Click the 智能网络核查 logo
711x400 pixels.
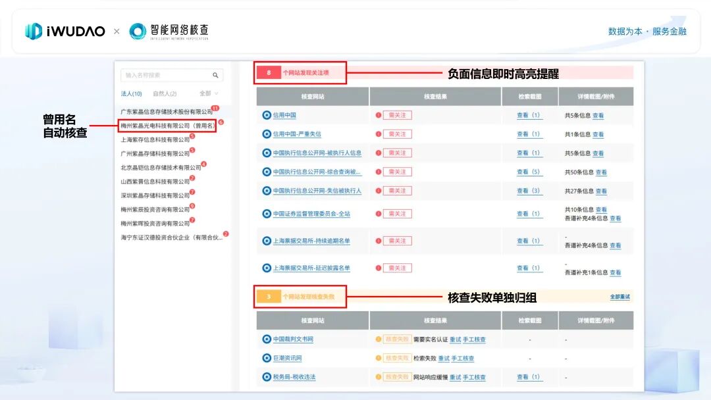(x=169, y=32)
